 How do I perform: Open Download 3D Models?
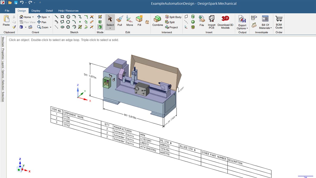coord(225,22)
